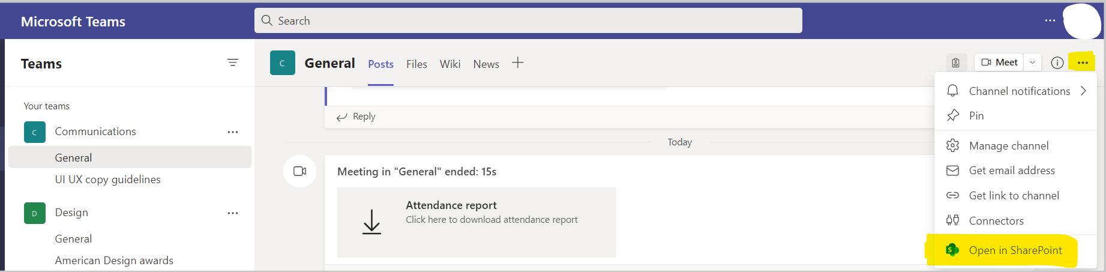Click the user profile picture
Image resolution: width=1106 pixels, height=272 pixels.
click(x=1082, y=22)
